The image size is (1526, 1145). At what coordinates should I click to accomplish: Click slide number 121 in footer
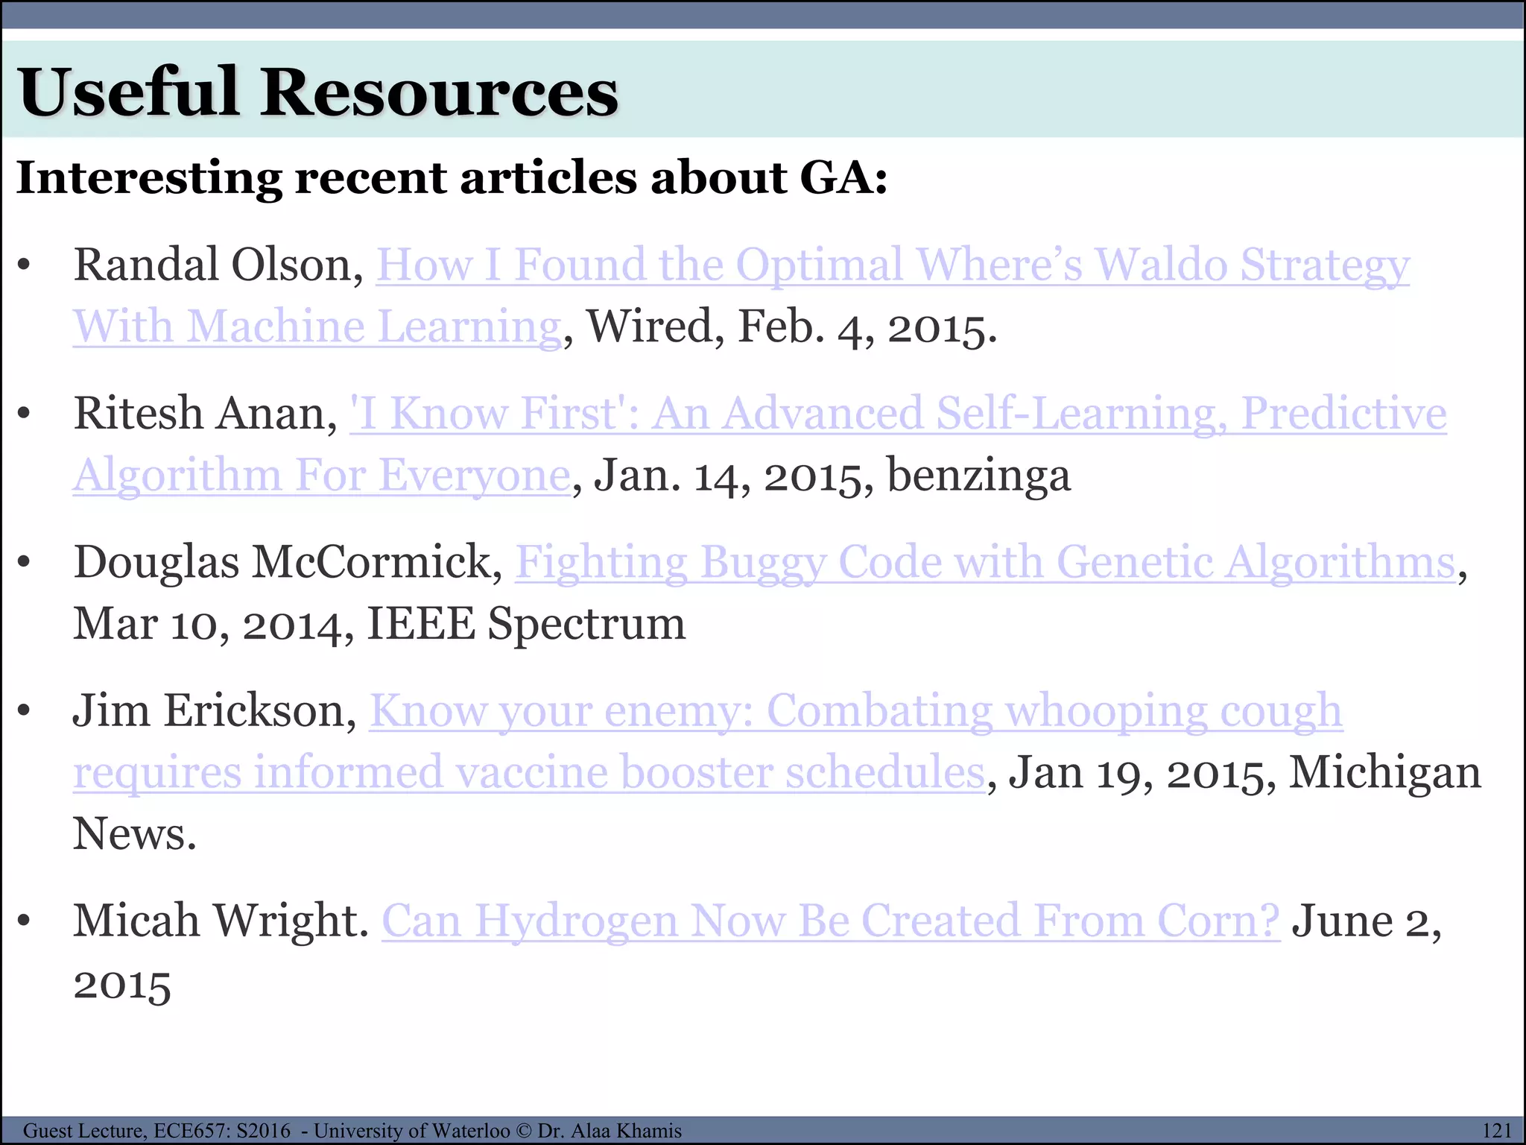click(x=1497, y=1130)
